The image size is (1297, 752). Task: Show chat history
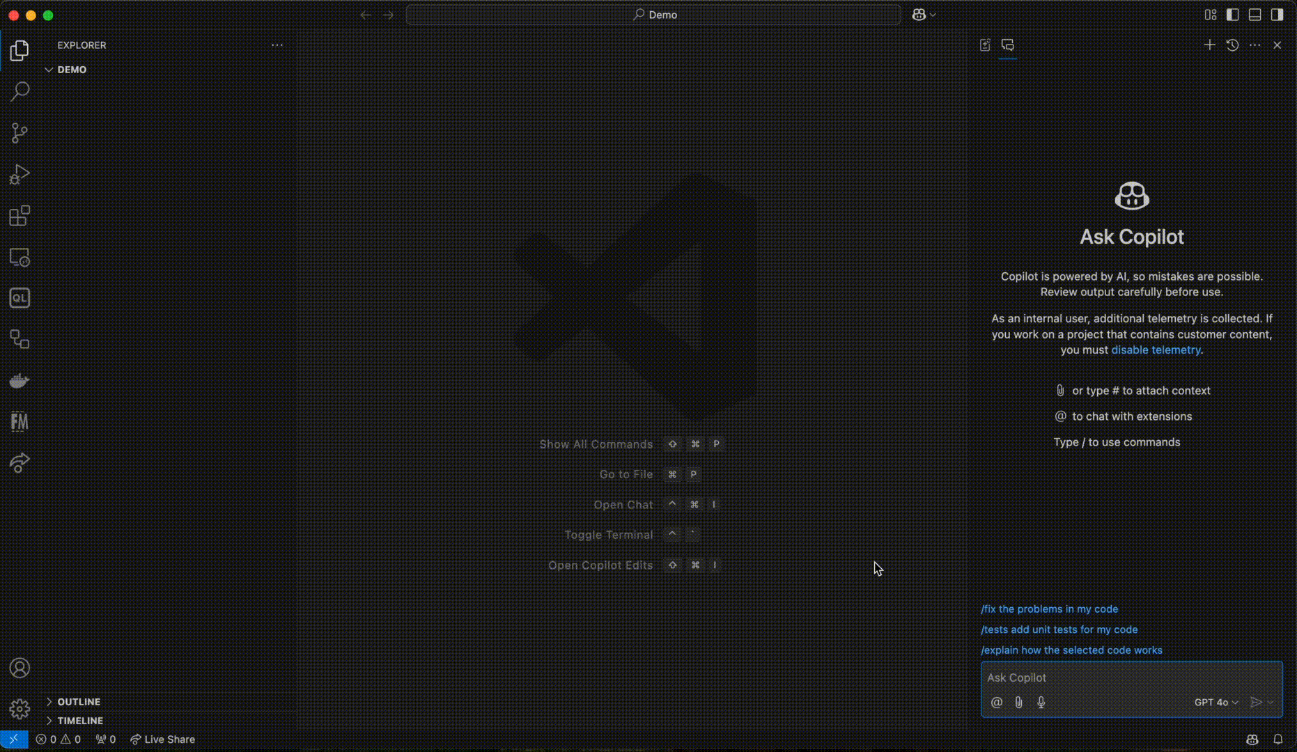coord(1232,45)
